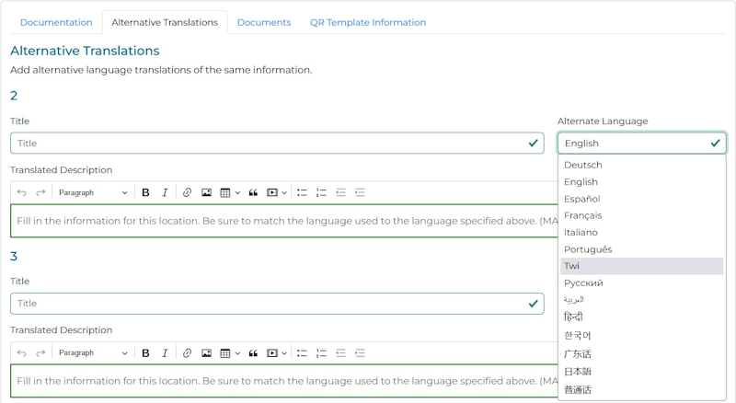
Task: Click bulleted list icon in section 3 toolbar
Action: [302, 352]
